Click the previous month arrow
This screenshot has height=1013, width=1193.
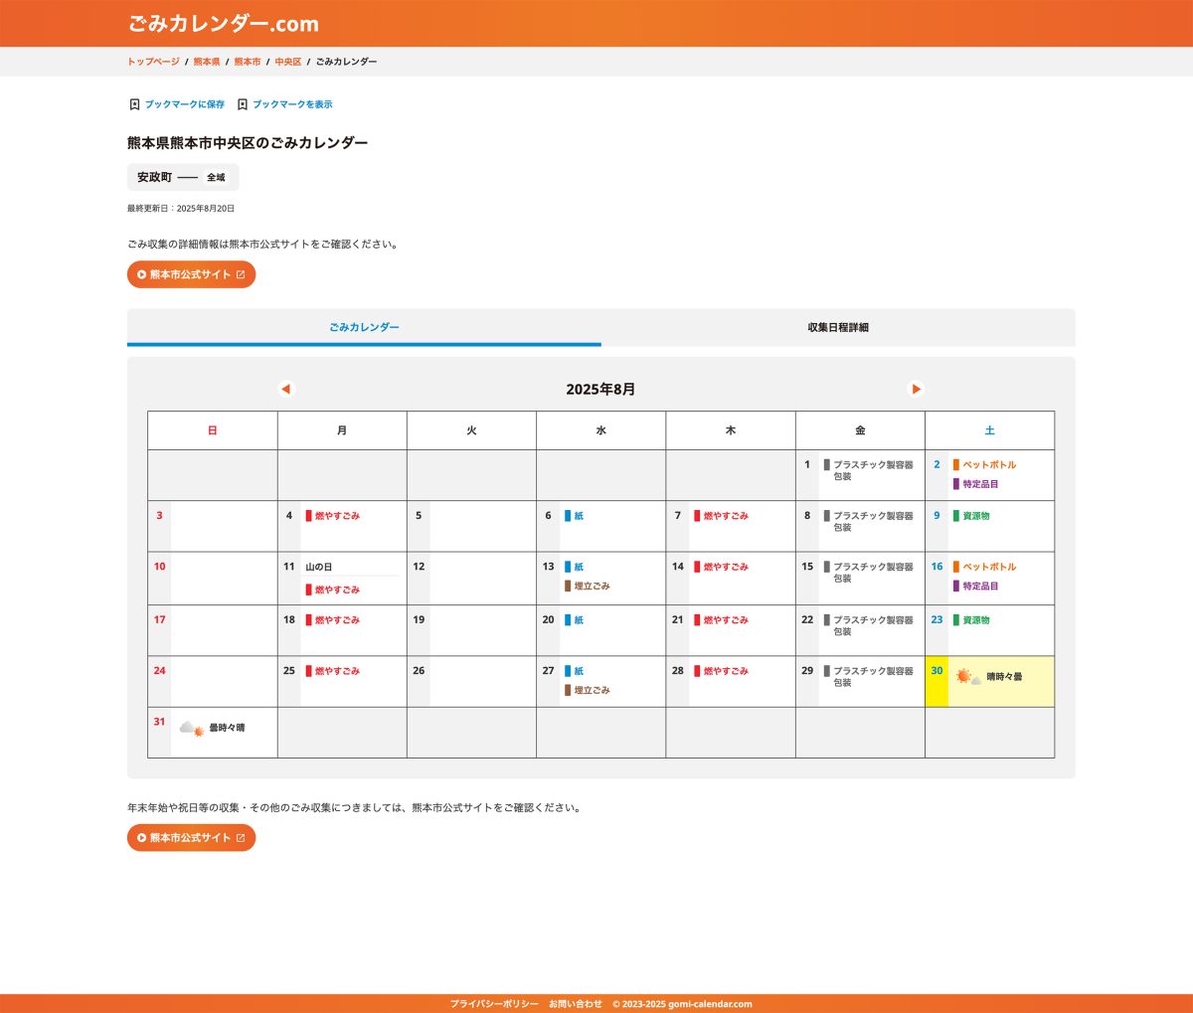coord(286,389)
